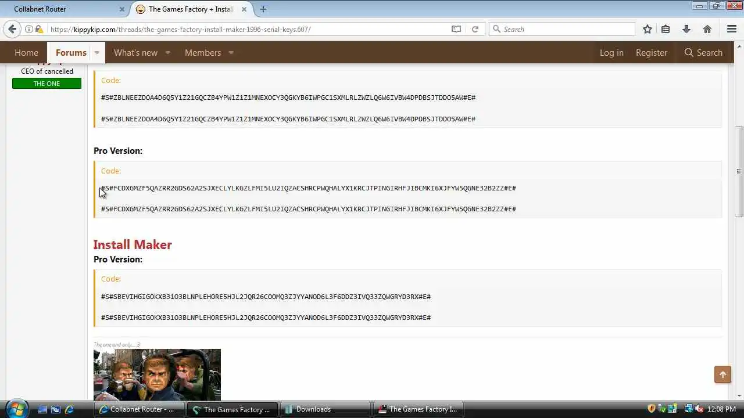The width and height of the screenshot is (744, 418).
Task: Click the magnifier icon in browser search box
Action: (496, 29)
